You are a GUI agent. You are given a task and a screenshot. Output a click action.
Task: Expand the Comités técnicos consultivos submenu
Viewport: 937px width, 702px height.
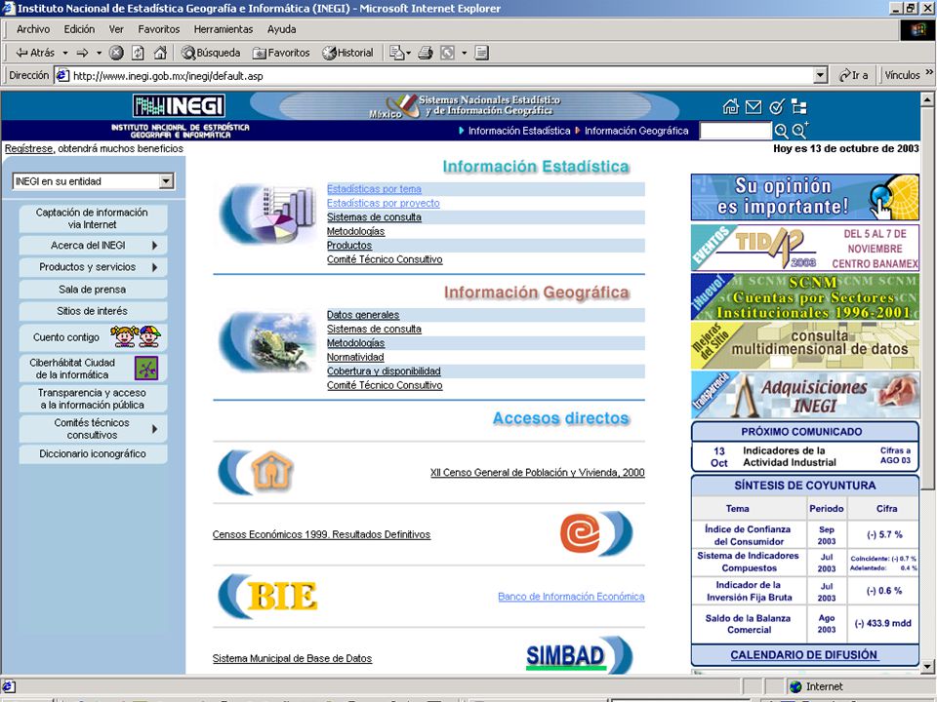click(155, 429)
